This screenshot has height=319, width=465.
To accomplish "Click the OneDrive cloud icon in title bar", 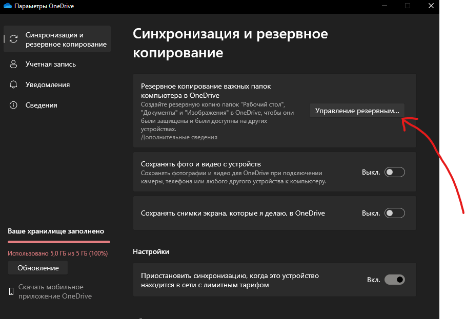I will click(7, 6).
